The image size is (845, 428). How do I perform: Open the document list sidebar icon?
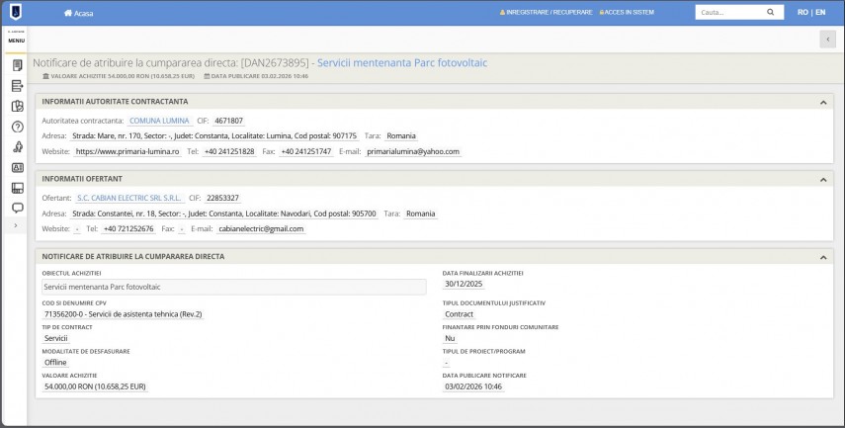coord(17,65)
